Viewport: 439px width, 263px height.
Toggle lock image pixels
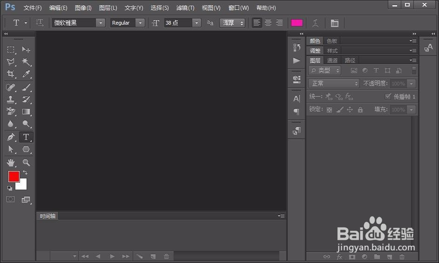(x=340, y=110)
